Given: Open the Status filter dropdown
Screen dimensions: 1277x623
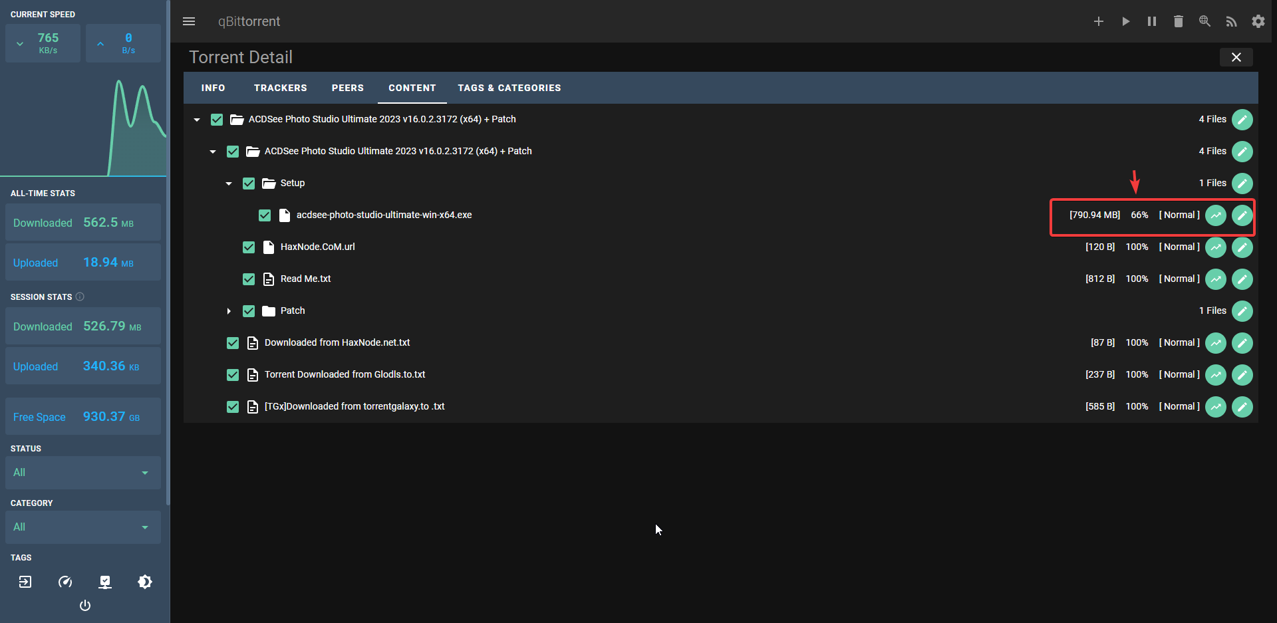Looking at the screenshot, I should click(x=82, y=472).
